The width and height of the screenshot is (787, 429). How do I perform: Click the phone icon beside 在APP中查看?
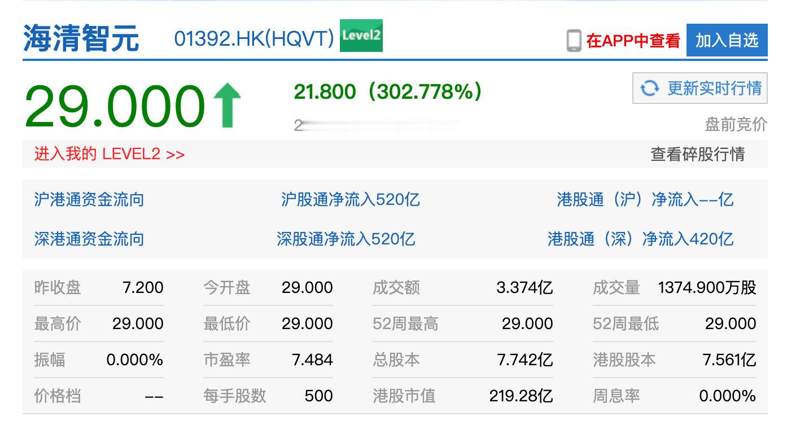pos(574,41)
